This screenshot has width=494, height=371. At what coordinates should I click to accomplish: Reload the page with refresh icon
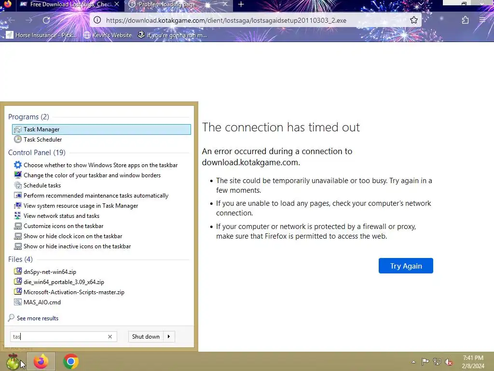click(46, 20)
